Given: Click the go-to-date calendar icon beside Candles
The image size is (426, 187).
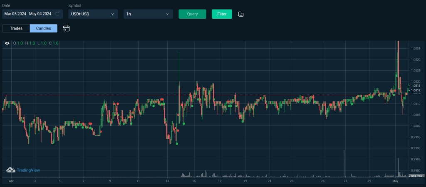Looking at the screenshot, I should point(66,28).
